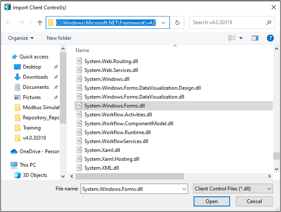The width and height of the screenshot is (281, 212).
Task: Open the Organize menu
Action: (21, 38)
